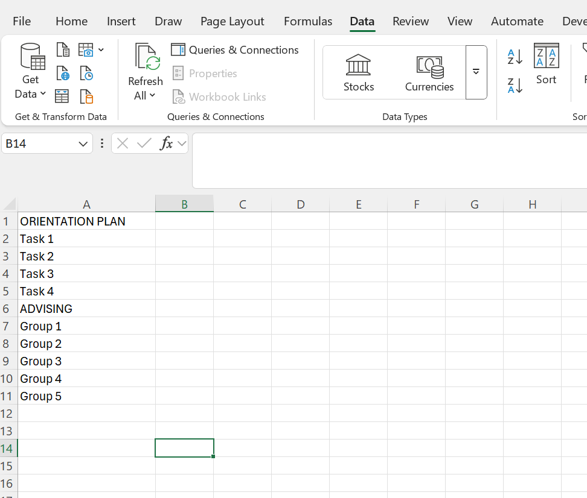587x498 pixels.
Task: Expand the Data Types gallery arrow
Action: [476, 72]
